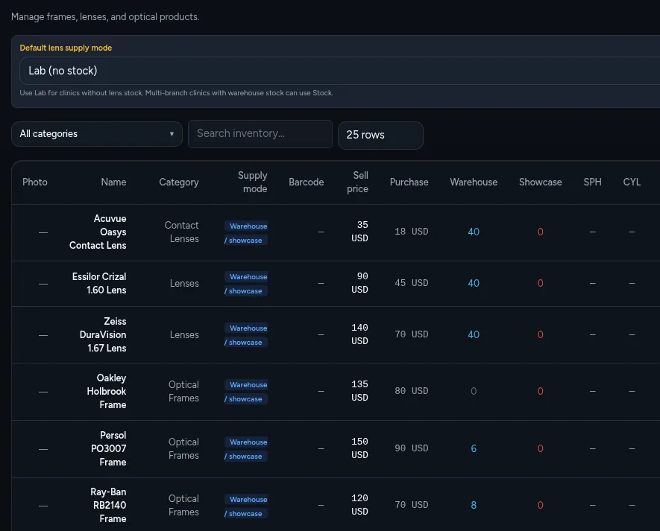The height and width of the screenshot is (531, 660).
Task: Select the Zeiss DuraVision 1.67 Lens name
Action: pyautogui.click(x=103, y=334)
